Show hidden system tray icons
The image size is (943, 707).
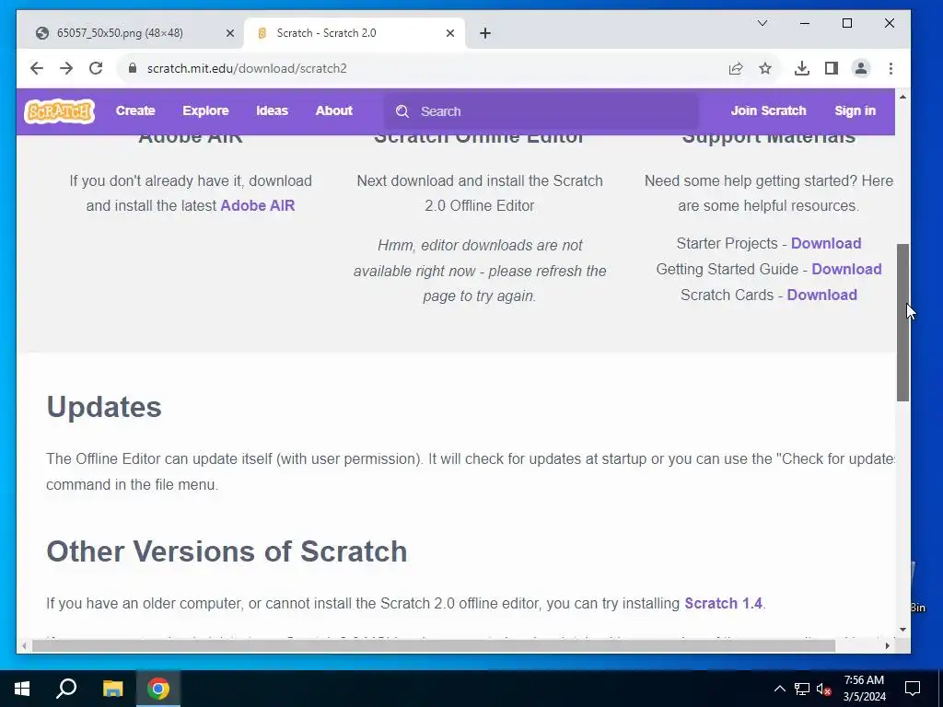coord(779,689)
